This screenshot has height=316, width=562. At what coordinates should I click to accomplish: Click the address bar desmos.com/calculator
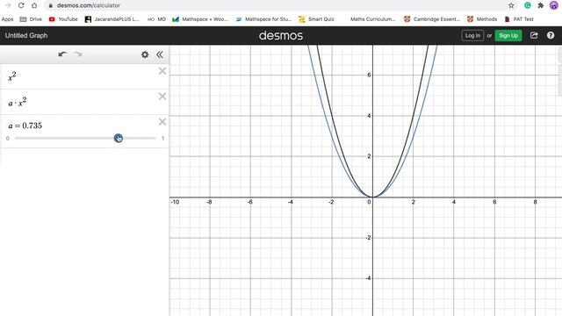pyautogui.click(x=88, y=5)
